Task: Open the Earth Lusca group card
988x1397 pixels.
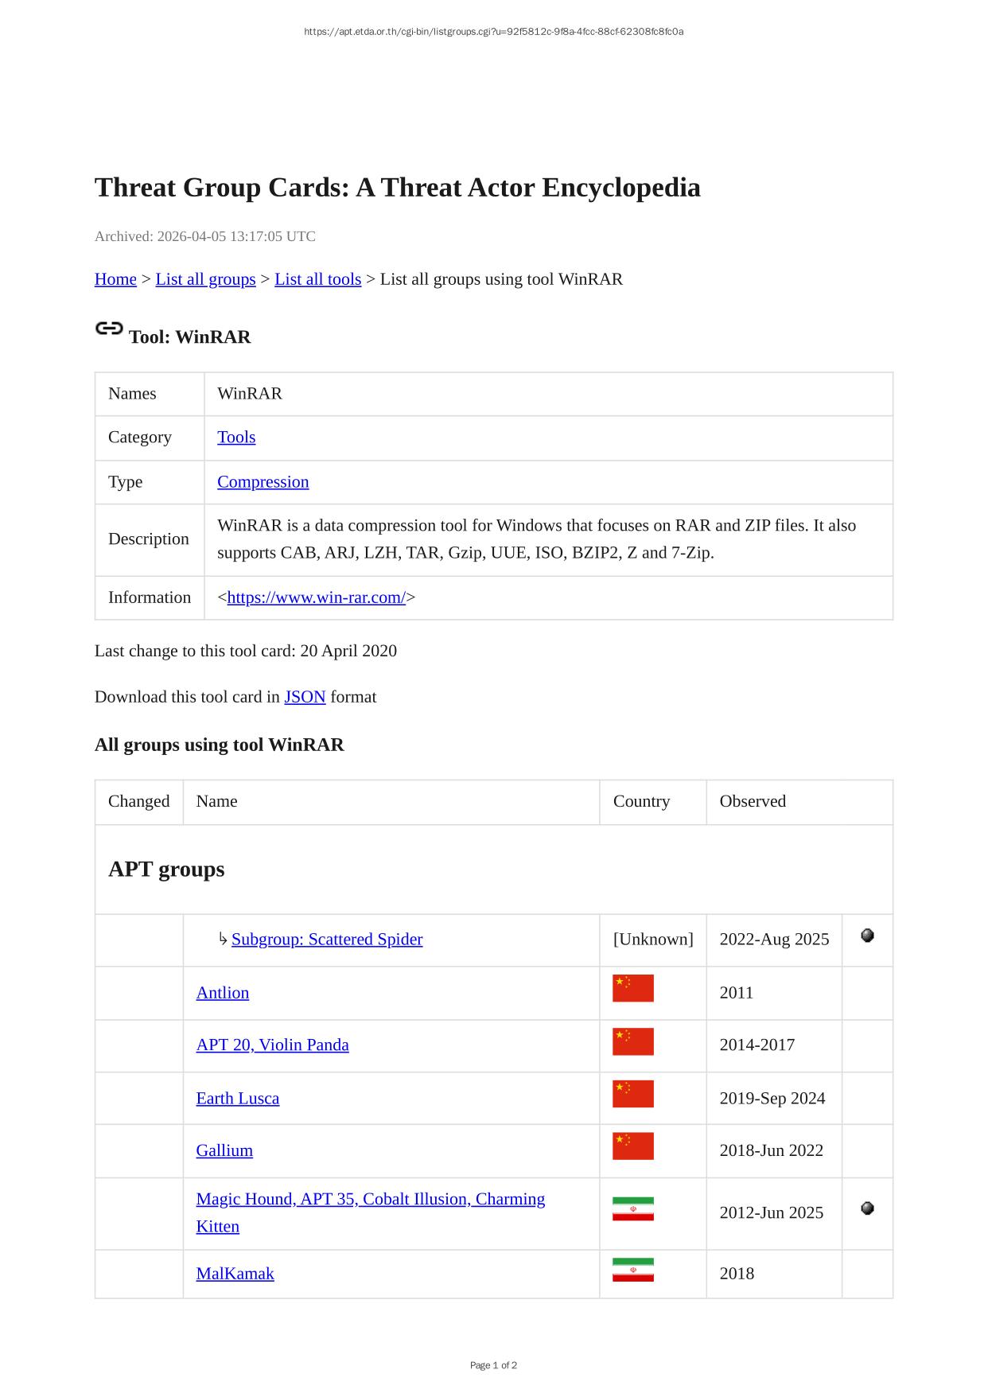Action: click(237, 1099)
